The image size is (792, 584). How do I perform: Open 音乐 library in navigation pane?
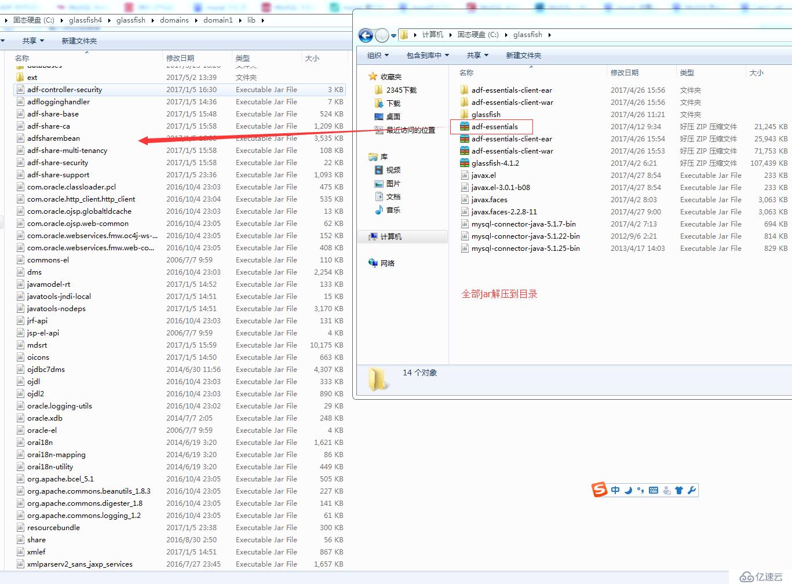(388, 210)
